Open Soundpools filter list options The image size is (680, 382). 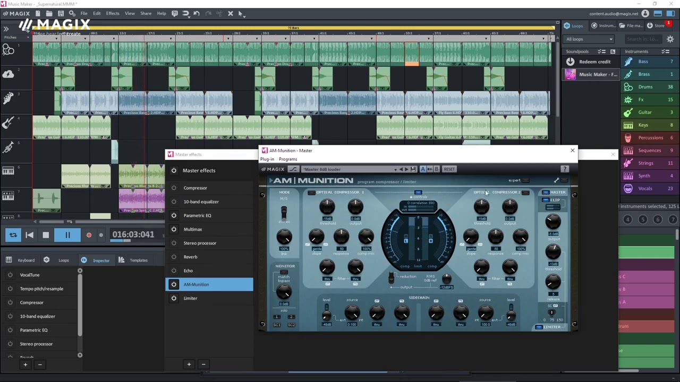(602, 51)
